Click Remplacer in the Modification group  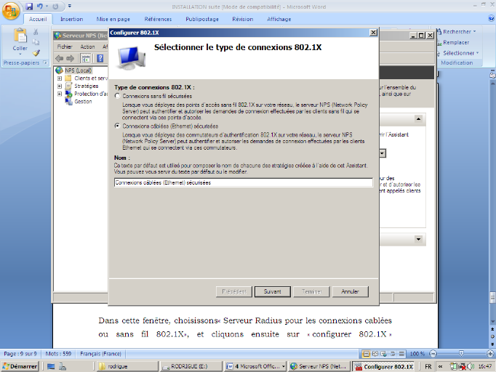pyautogui.click(x=453, y=42)
